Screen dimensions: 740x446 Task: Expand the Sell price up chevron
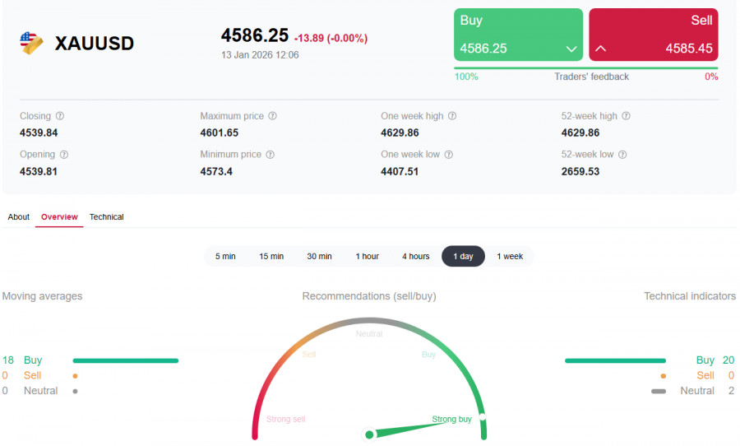601,49
